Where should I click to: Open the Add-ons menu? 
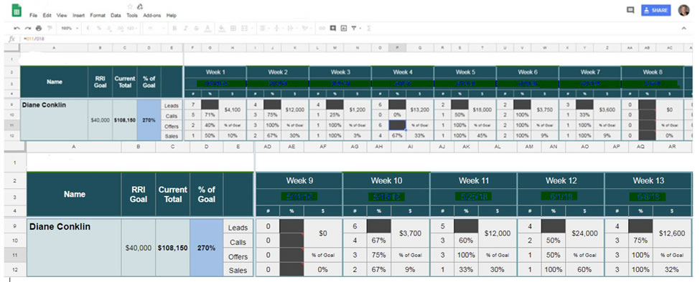[151, 15]
